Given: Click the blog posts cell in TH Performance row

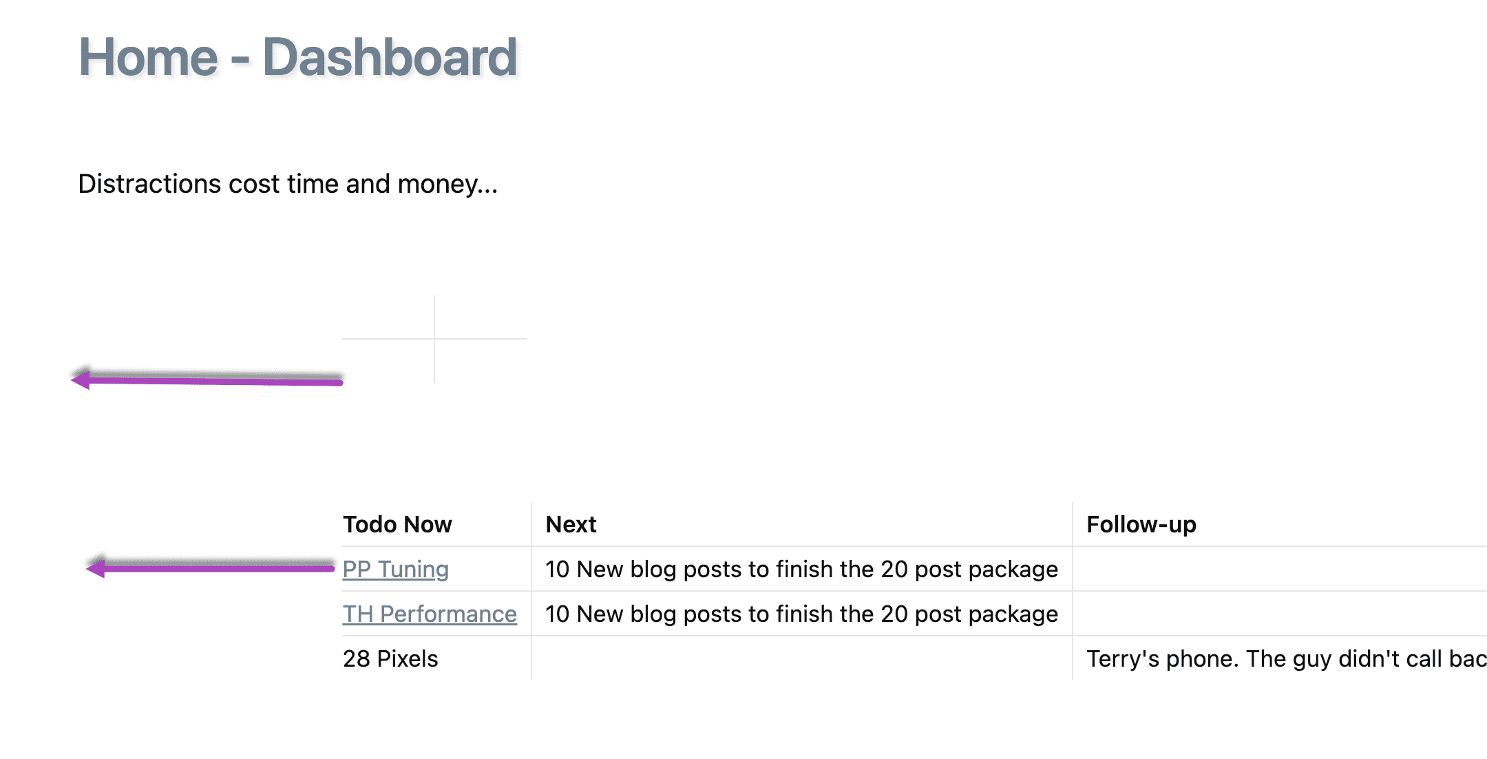Looking at the screenshot, I should click(x=801, y=614).
